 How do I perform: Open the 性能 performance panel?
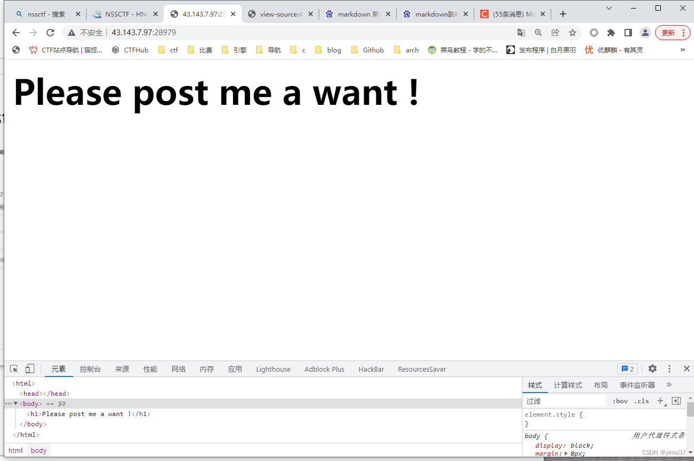coord(150,369)
